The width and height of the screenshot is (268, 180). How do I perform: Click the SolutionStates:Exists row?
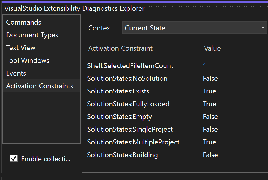click(x=118, y=91)
